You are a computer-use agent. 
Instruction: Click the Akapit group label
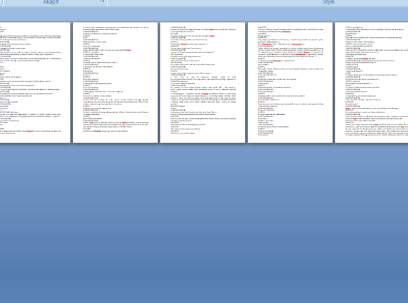[51, 2]
